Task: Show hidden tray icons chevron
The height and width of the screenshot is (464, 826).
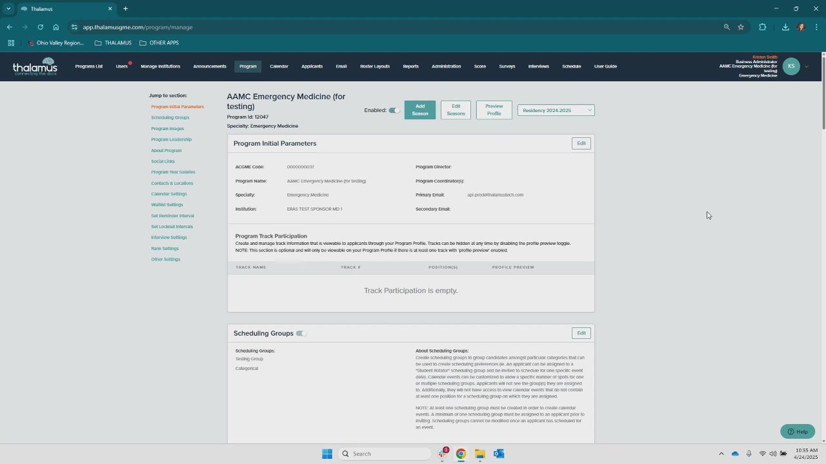Action: pos(721,454)
